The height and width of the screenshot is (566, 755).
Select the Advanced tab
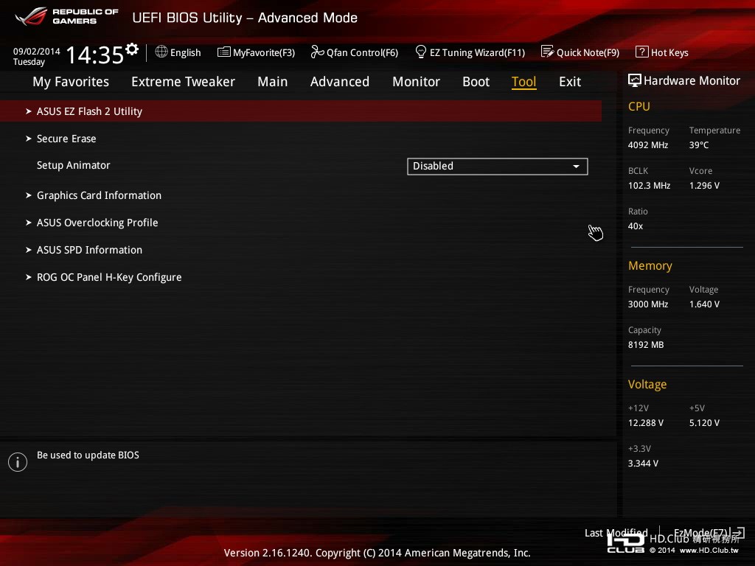coord(340,82)
